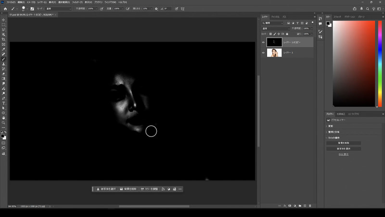Click 被写体を選択 in Properties panel
This screenshot has width=385, height=217.
pos(344,149)
